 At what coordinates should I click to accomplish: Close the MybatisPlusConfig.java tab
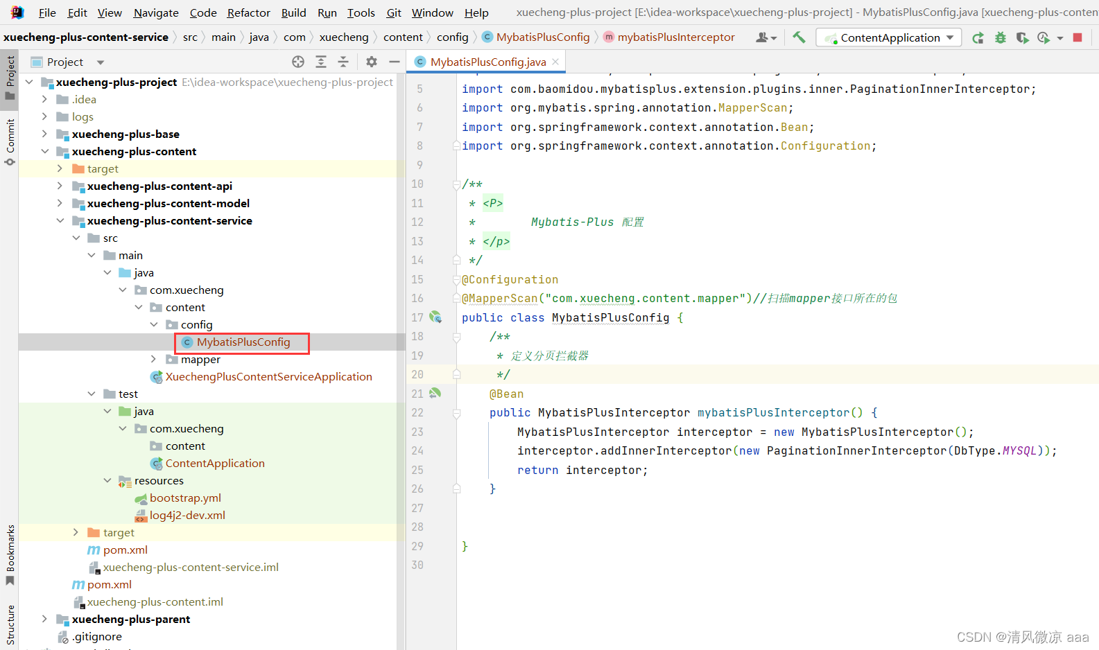pyautogui.click(x=555, y=62)
